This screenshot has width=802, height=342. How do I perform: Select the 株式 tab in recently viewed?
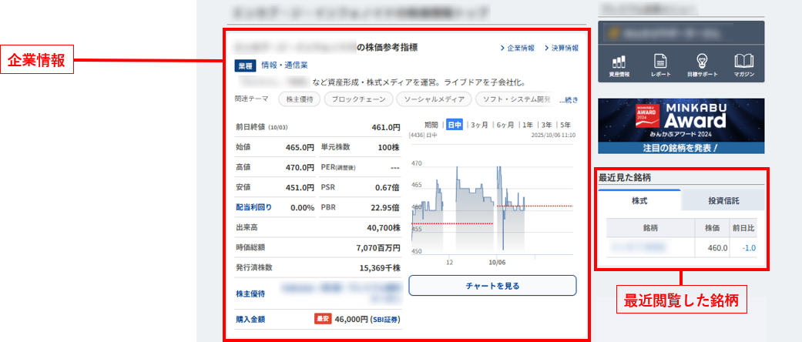[639, 200]
